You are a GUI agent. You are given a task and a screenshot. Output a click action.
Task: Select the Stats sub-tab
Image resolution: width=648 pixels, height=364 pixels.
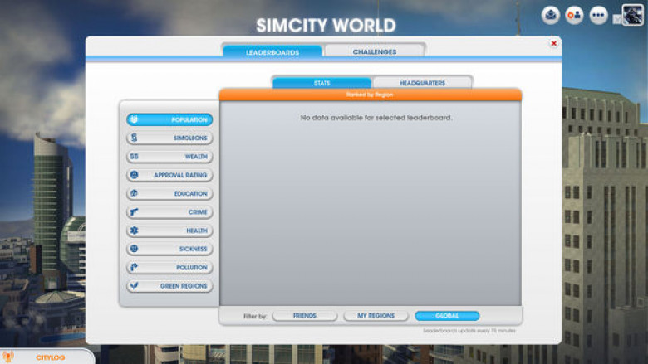click(322, 83)
